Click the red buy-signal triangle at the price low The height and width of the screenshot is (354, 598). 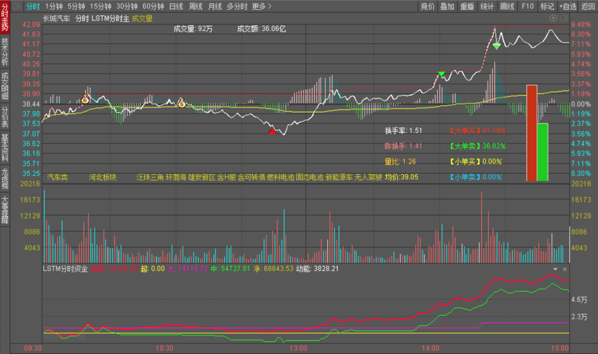pyautogui.click(x=272, y=132)
